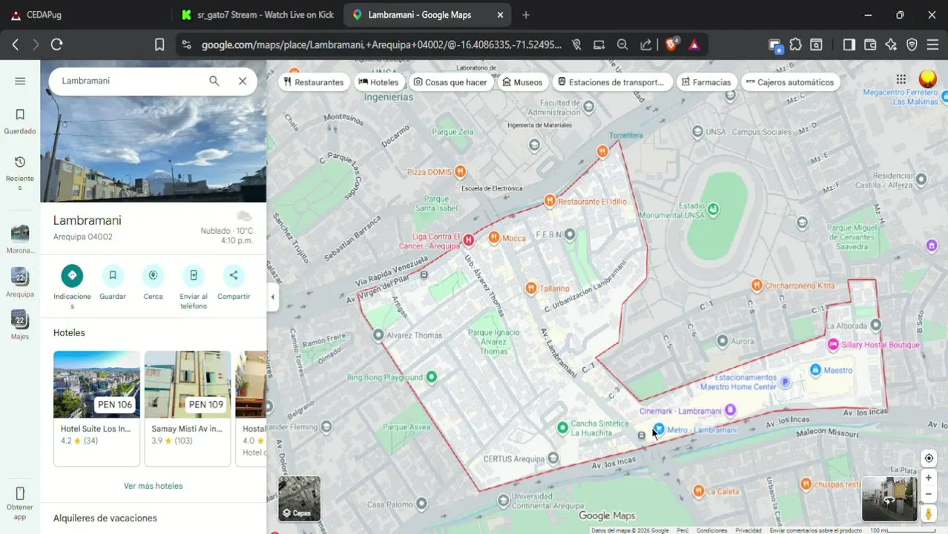
Task: Select the Cajeros automáticos chip
Action: point(790,82)
